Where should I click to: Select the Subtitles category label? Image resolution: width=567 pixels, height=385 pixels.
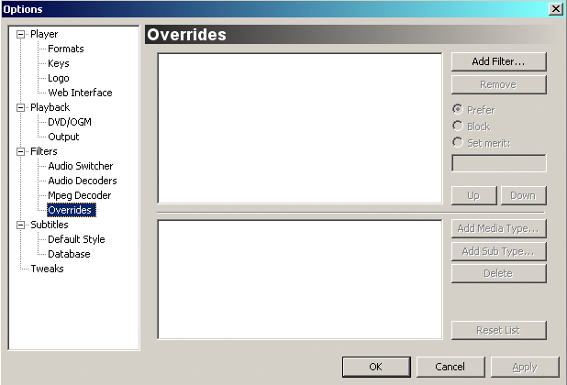click(x=50, y=225)
